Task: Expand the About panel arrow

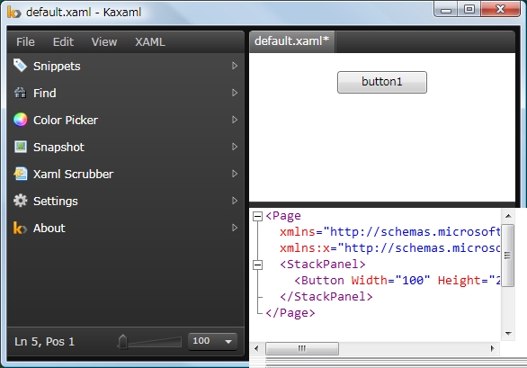Action: click(x=235, y=228)
